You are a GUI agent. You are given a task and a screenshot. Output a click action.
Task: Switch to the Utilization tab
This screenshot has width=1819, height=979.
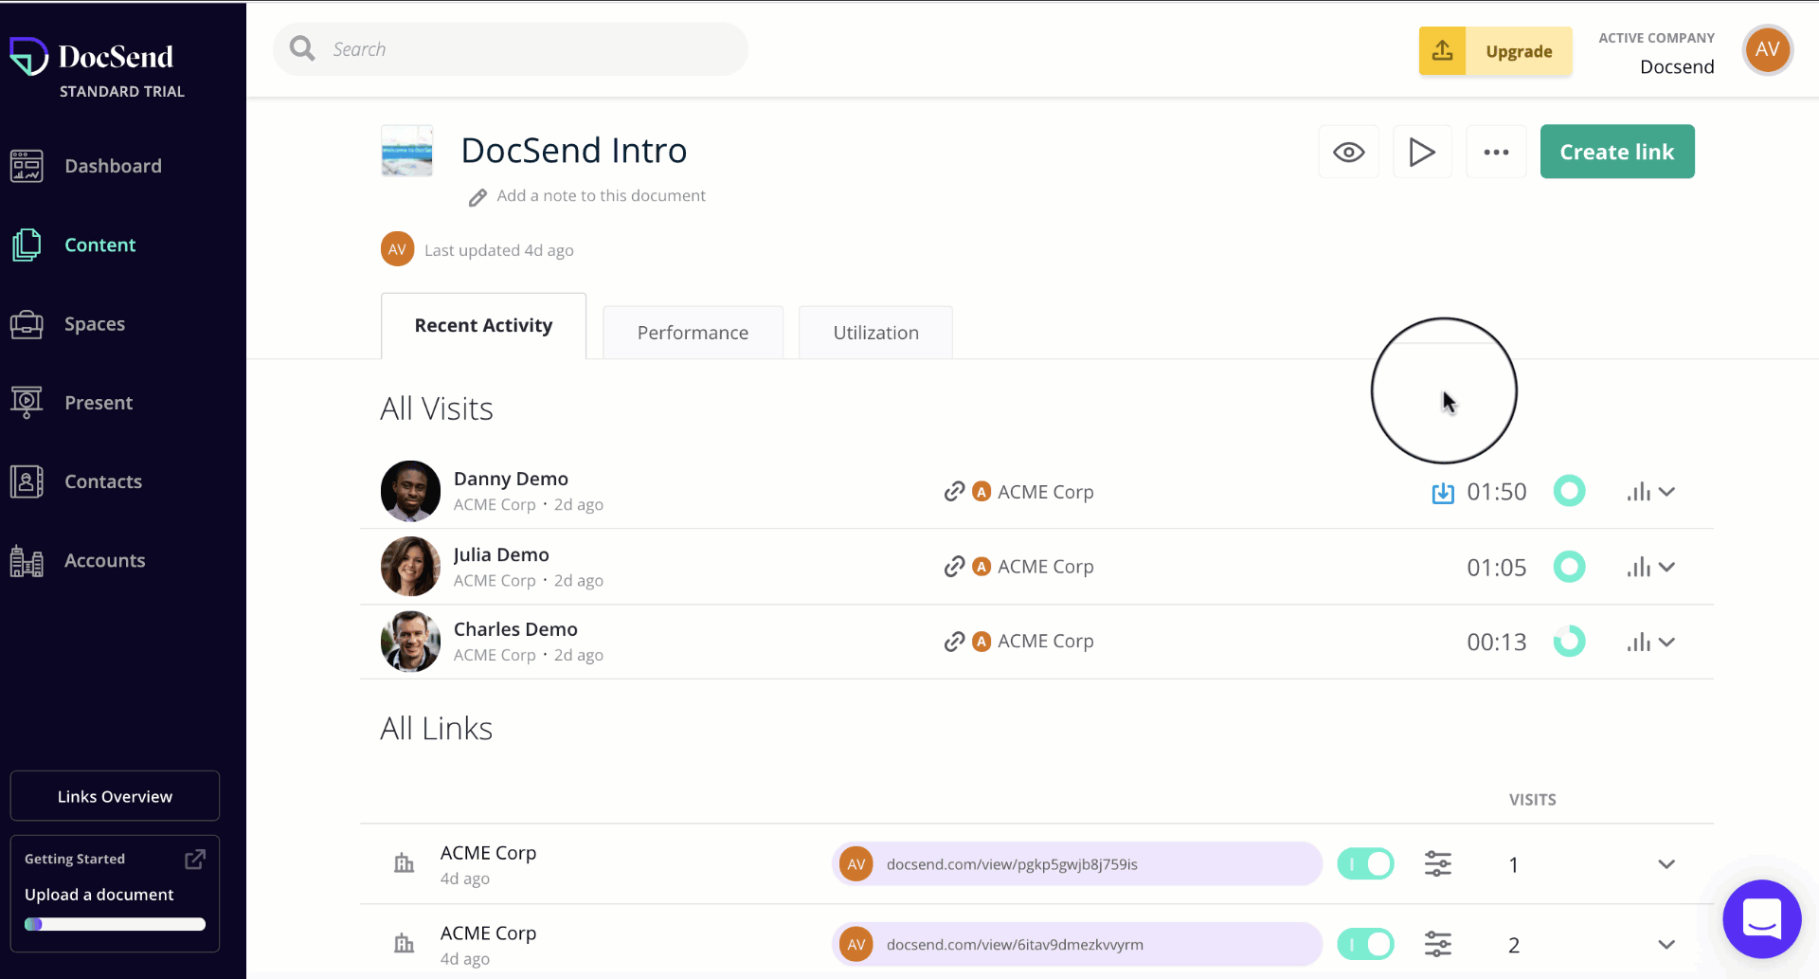pyautogui.click(x=875, y=333)
